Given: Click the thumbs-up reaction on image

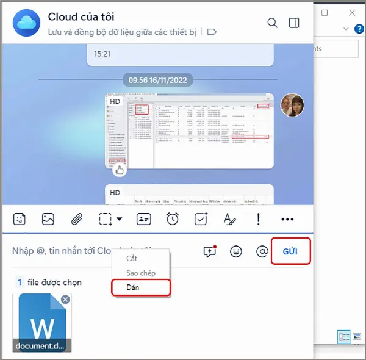Looking at the screenshot, I should [x=120, y=170].
